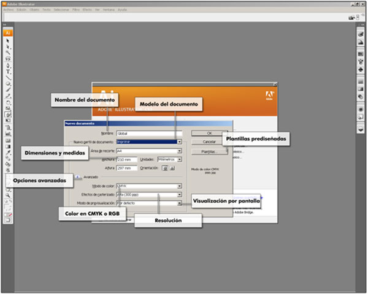
Task: Open the Archivo menu
Action: click(9, 10)
